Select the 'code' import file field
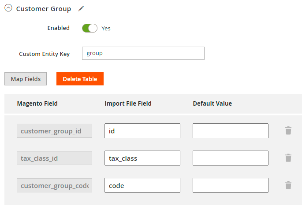The height and width of the screenshot is (210, 302). (x=142, y=185)
